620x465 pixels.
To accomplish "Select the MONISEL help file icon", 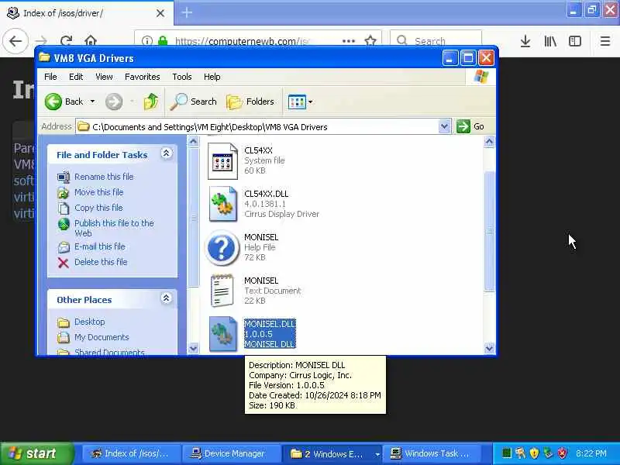I will [x=222, y=247].
